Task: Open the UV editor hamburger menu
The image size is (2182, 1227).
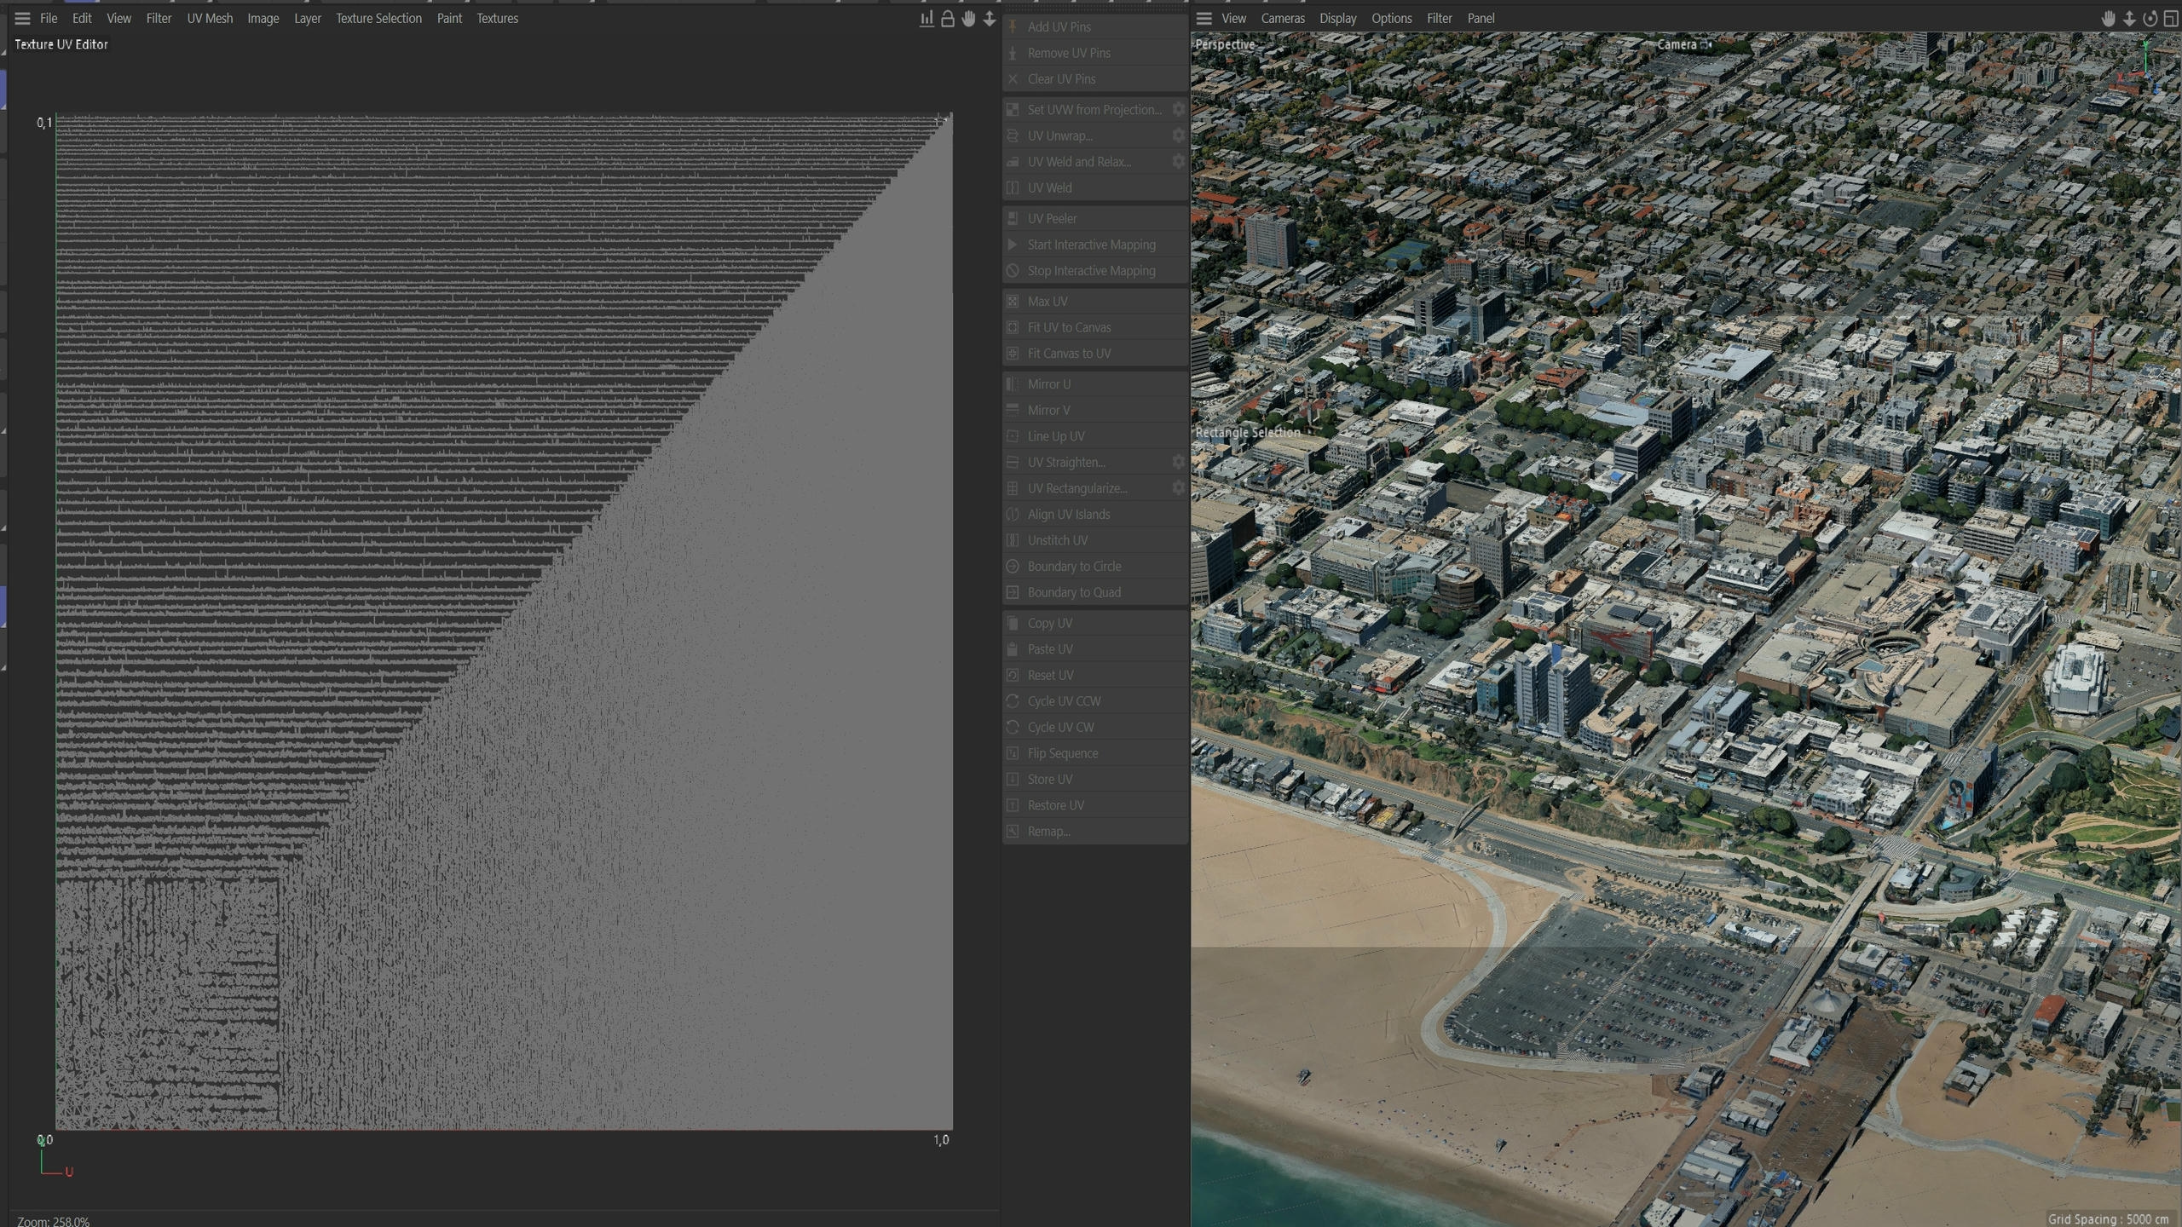Action: pos(22,18)
